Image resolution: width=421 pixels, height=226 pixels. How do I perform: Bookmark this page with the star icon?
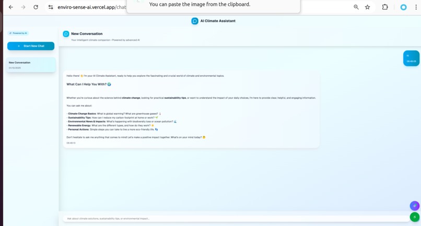click(368, 7)
